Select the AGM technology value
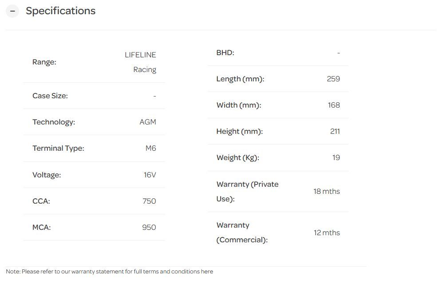This screenshot has height=285, width=442. point(148,122)
